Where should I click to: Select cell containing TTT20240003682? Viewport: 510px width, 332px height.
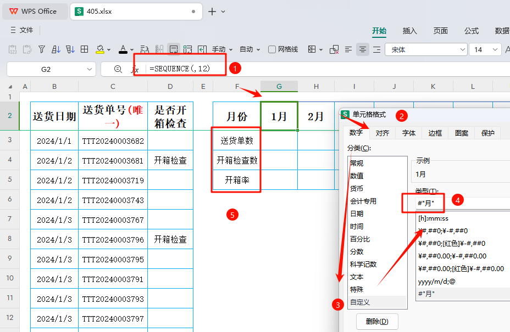click(113, 140)
